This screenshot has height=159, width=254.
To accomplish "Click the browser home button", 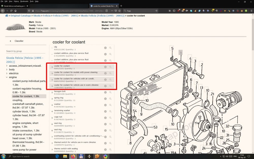I will click(15, 11).
